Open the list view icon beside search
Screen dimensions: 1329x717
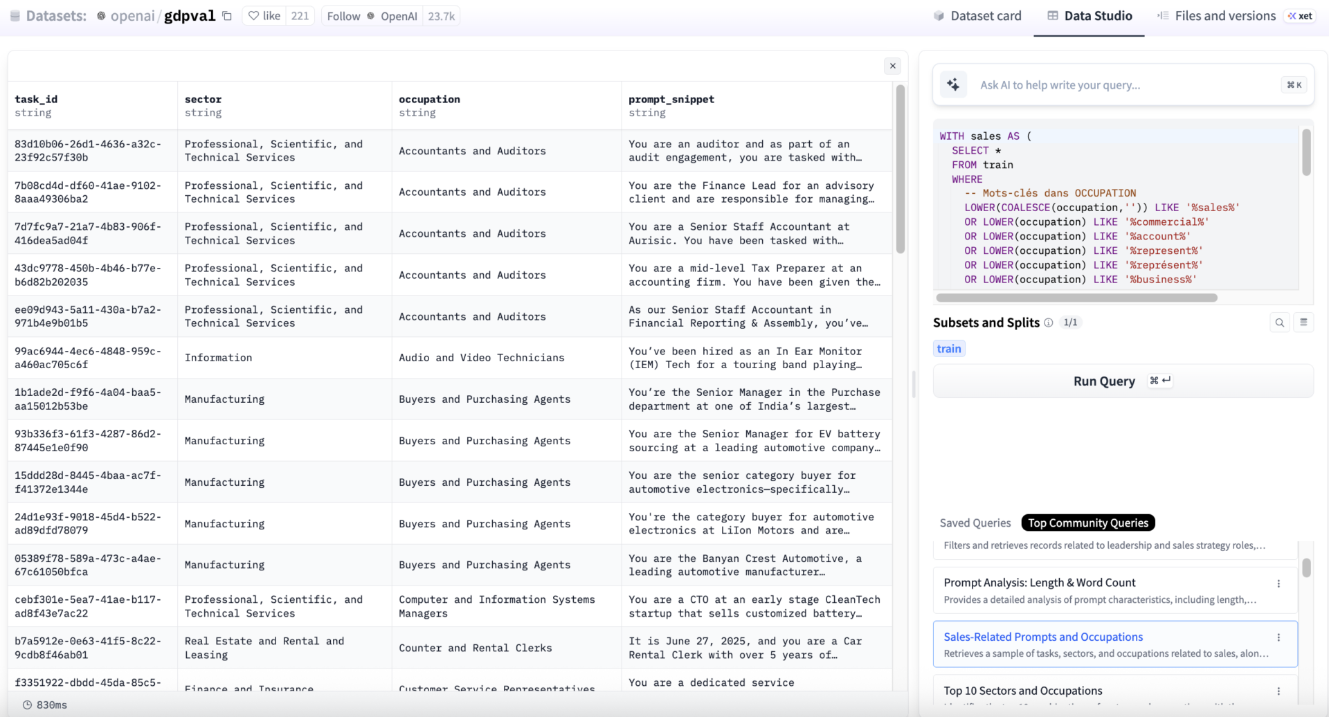pos(1303,323)
